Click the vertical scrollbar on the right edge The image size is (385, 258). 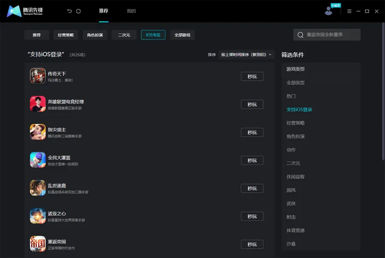(383, 91)
